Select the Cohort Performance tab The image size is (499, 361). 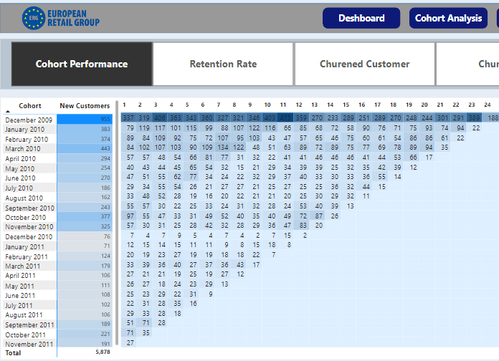(x=82, y=64)
